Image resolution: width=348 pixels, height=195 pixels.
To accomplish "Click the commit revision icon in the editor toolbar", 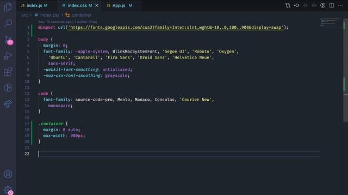I will 297,5.
